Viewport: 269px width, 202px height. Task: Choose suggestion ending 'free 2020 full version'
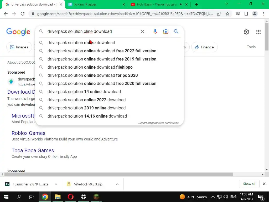coord(110,83)
